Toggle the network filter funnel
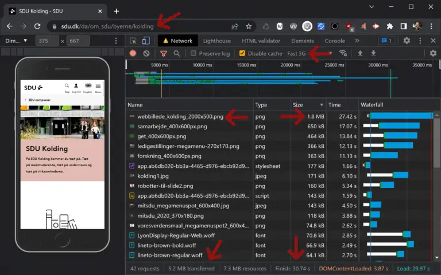Viewport: 441px width, 275px height. 164,53
